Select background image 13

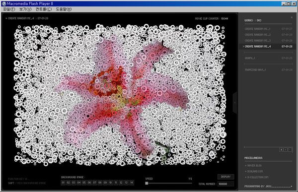(x=126, y=183)
